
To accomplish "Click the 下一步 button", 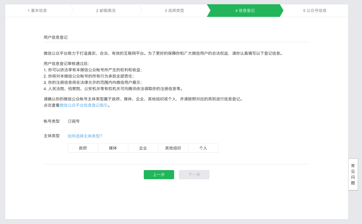I will (194, 174).
